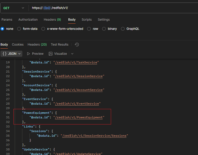The image size is (198, 155).
Task: Follow the /redfish/v1/TaskService link
Action: coord(76,62)
